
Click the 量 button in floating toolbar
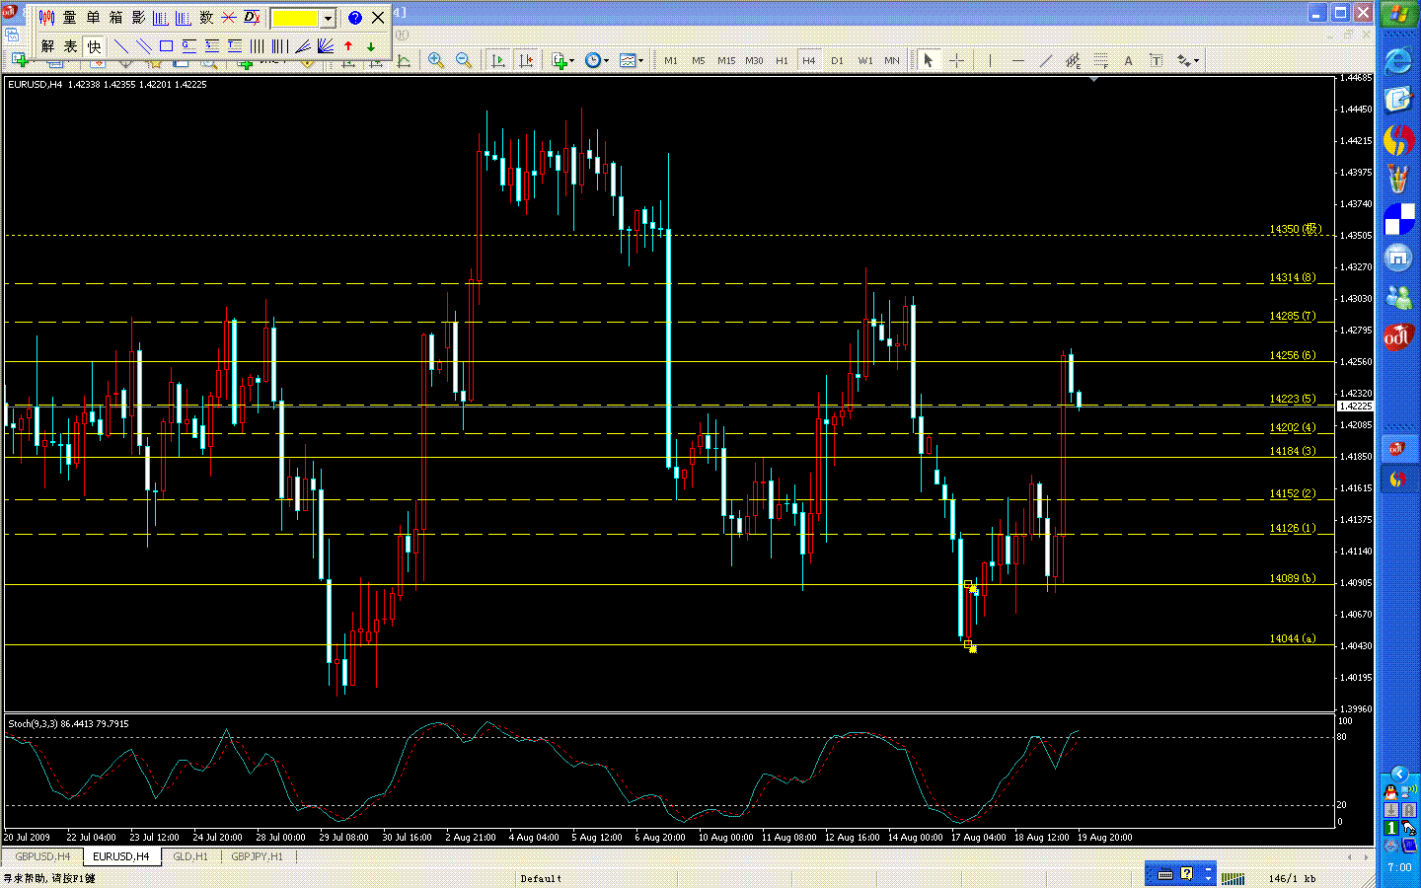(69, 18)
